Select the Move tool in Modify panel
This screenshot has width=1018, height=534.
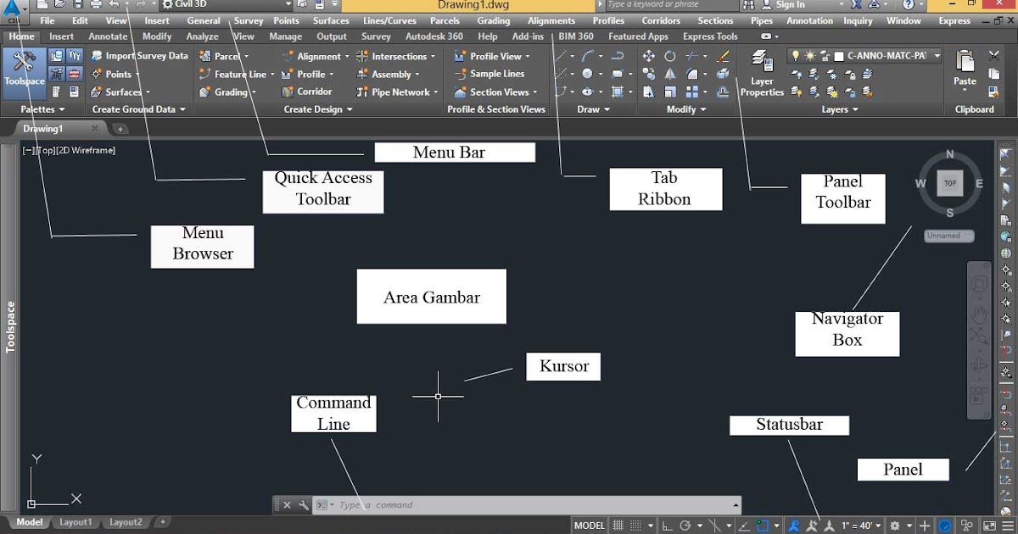click(x=649, y=56)
